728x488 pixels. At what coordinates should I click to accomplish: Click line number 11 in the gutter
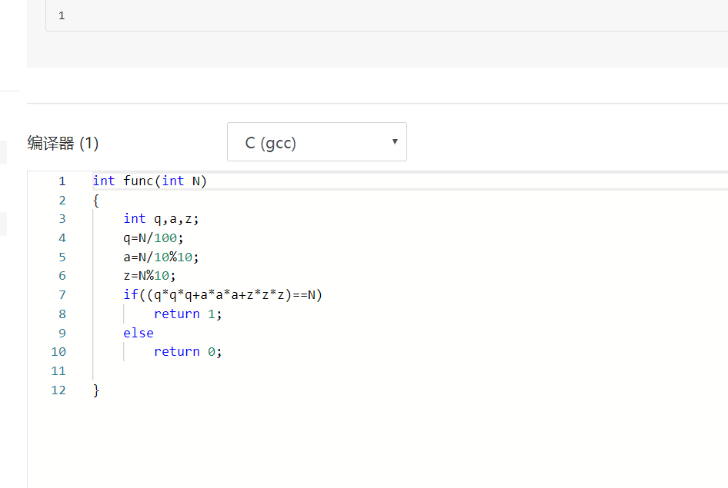point(58,370)
